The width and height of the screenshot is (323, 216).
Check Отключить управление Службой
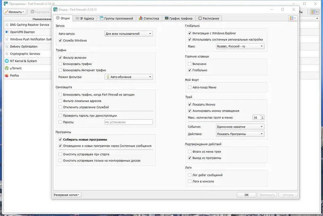click(60, 107)
